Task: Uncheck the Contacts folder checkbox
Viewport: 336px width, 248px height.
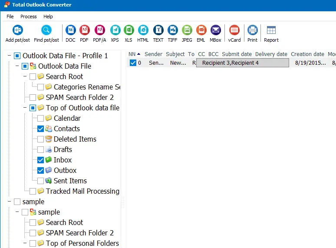Action: coord(40,129)
